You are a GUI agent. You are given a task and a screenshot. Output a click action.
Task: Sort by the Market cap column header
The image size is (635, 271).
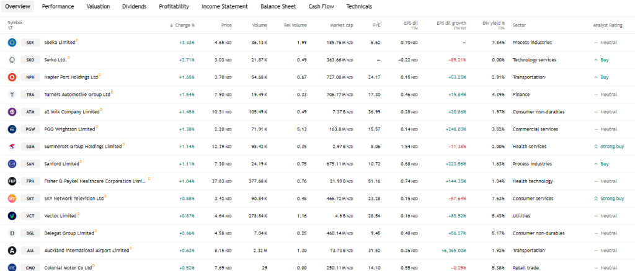(342, 25)
